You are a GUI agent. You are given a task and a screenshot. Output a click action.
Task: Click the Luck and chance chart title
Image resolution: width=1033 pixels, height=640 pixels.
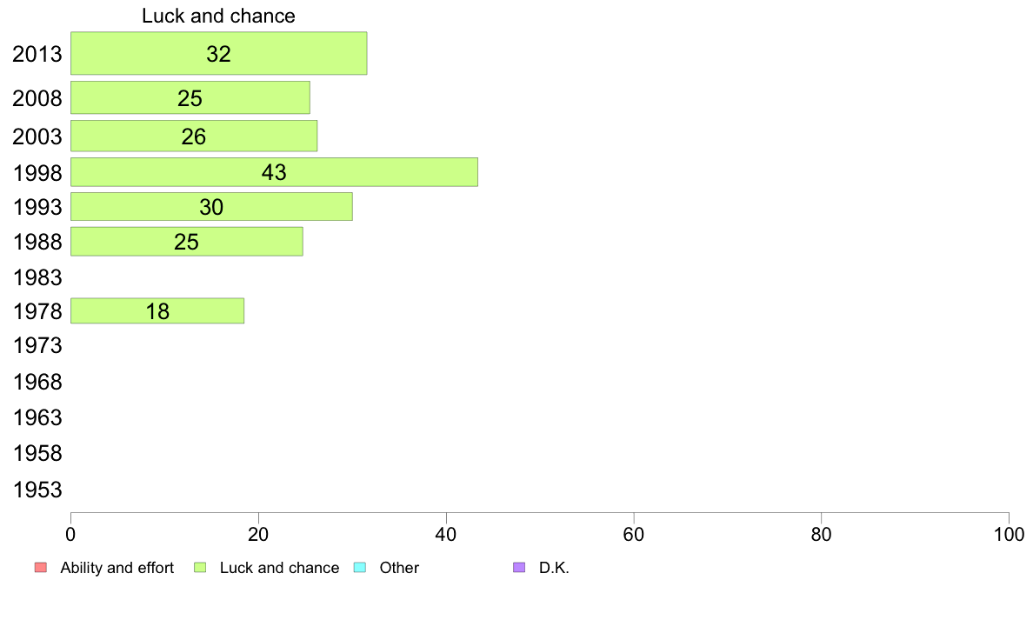pos(218,16)
